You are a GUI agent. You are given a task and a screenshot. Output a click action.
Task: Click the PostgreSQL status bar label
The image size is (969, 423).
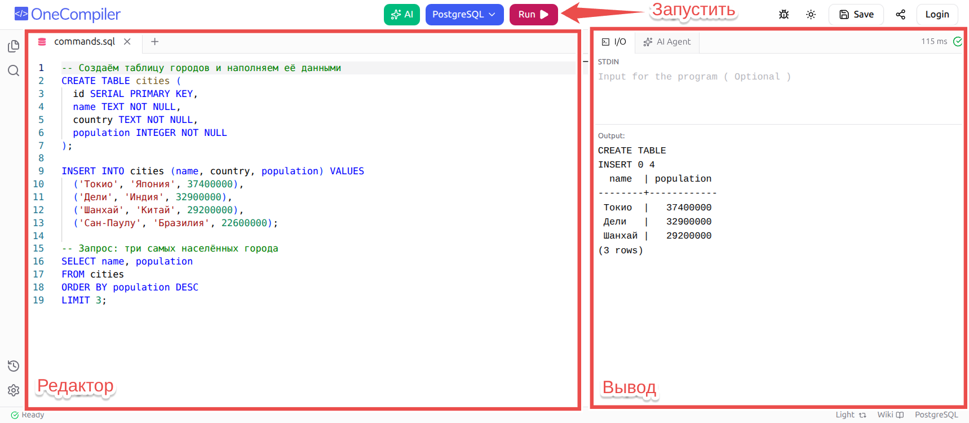(x=936, y=415)
